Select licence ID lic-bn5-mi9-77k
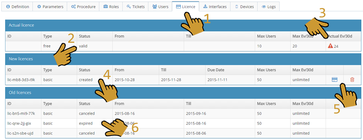Viewport: 363px width, 140px height. [21, 114]
